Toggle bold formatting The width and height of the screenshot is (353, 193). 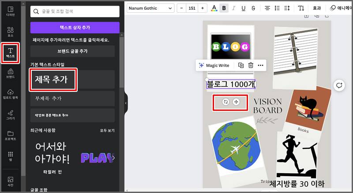[224, 8]
